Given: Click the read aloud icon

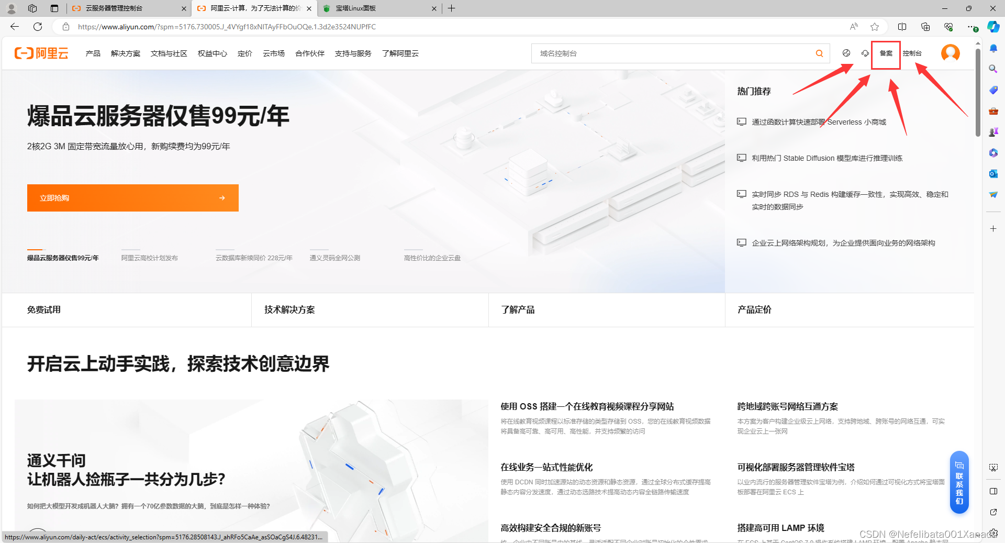Looking at the screenshot, I should (854, 27).
